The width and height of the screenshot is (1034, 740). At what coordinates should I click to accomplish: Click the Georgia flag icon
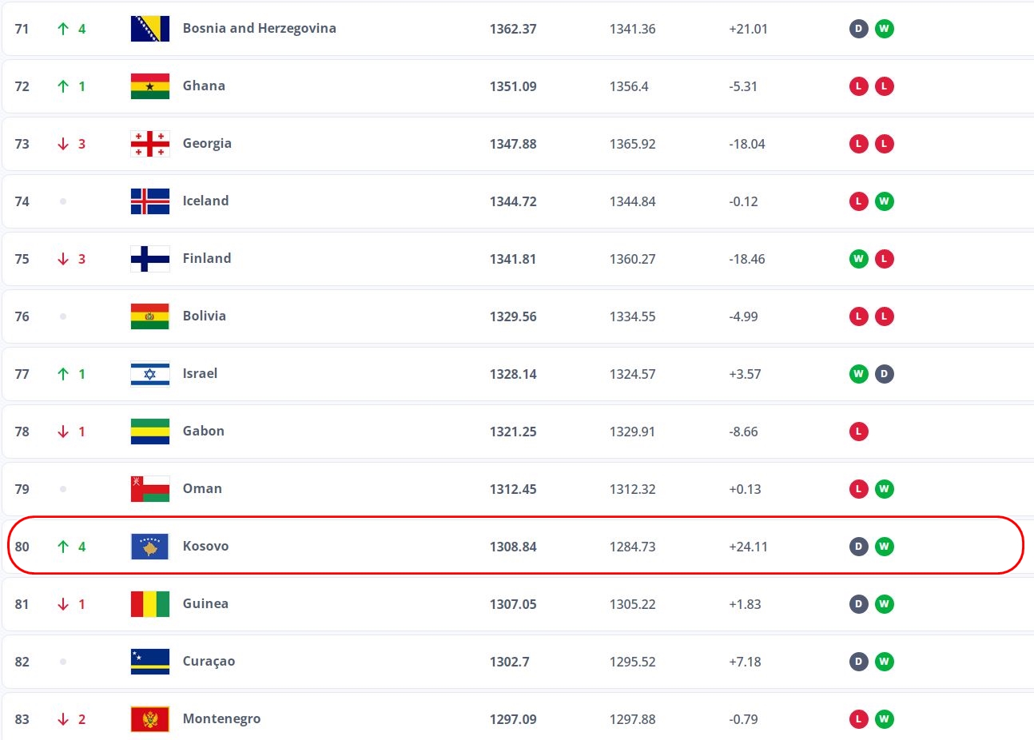click(149, 144)
